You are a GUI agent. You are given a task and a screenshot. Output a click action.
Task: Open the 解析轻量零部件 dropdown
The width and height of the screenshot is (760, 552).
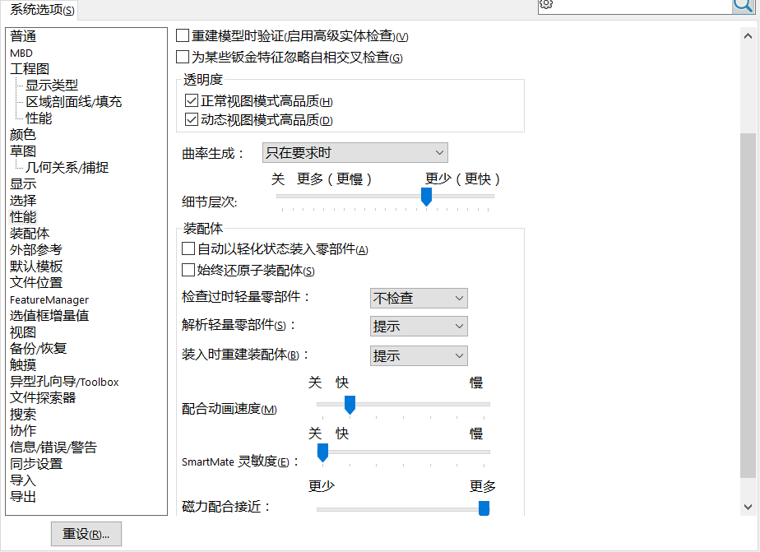tap(419, 327)
